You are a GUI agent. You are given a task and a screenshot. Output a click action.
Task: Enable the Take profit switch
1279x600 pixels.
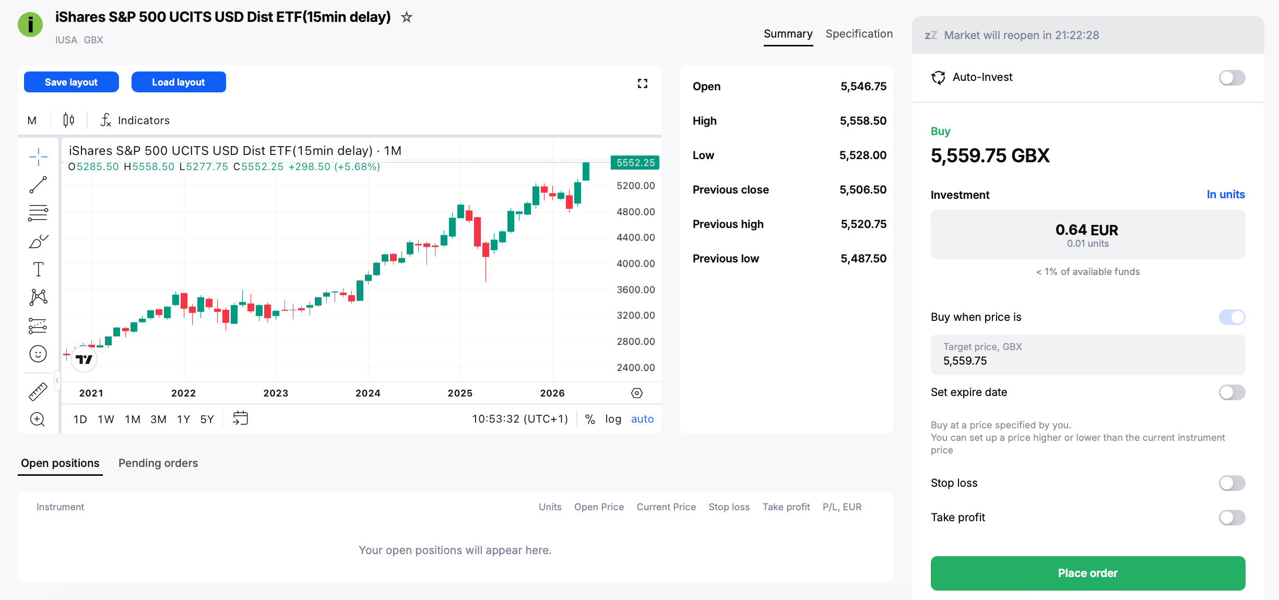[x=1232, y=518]
